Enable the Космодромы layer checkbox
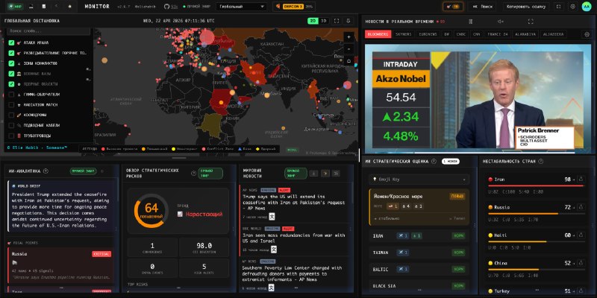This screenshot has width=597, height=298. click(11, 115)
